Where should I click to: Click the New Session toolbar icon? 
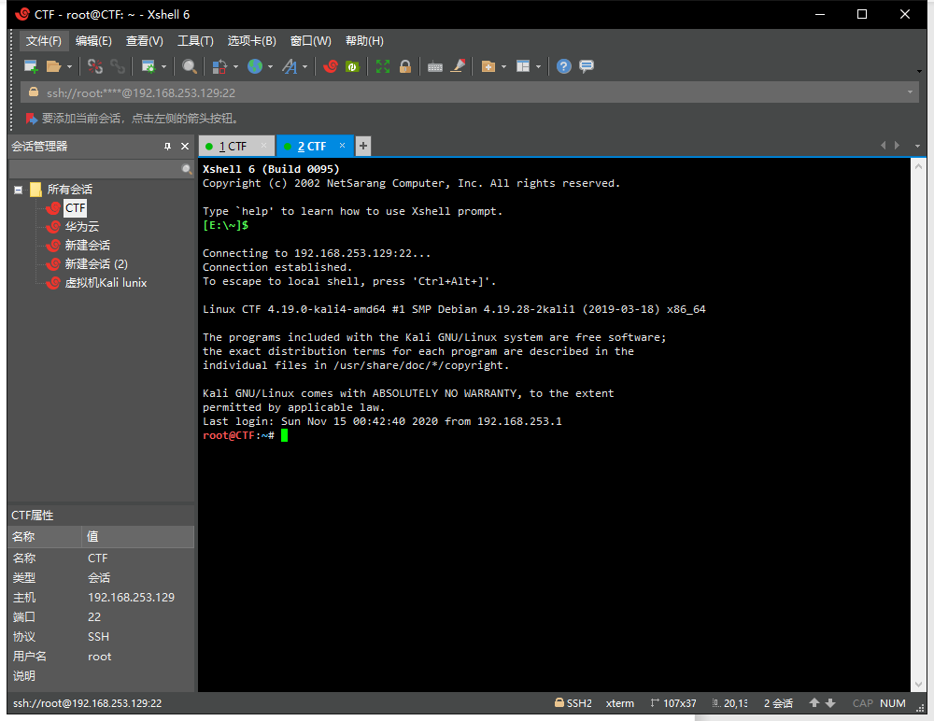coord(31,66)
